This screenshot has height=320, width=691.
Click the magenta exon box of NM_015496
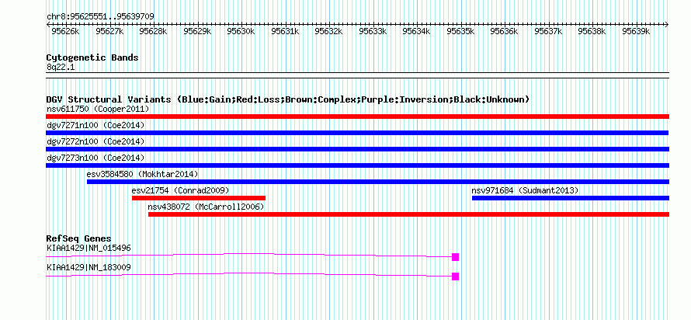click(x=455, y=257)
